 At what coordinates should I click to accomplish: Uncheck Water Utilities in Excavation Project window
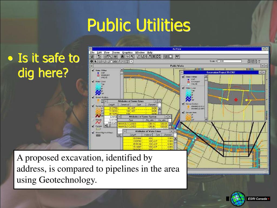click(x=183, y=77)
